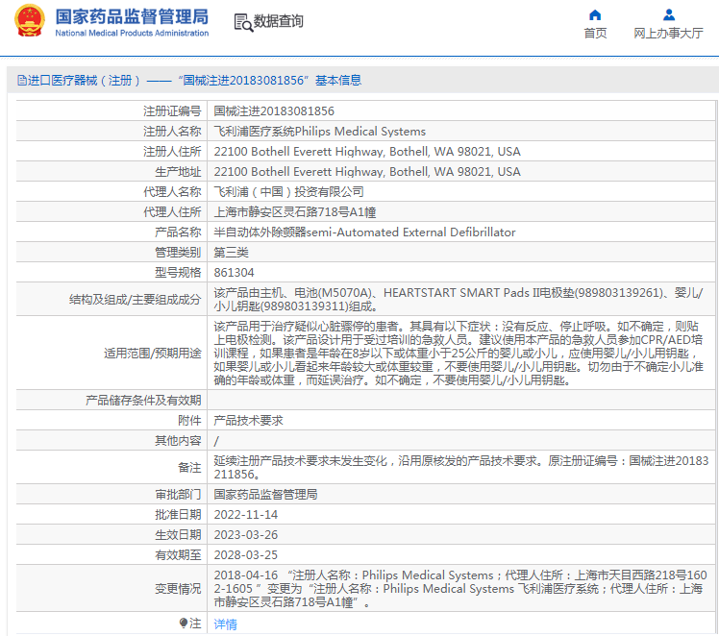Click the 产品技术要求 attachment value

point(248,421)
